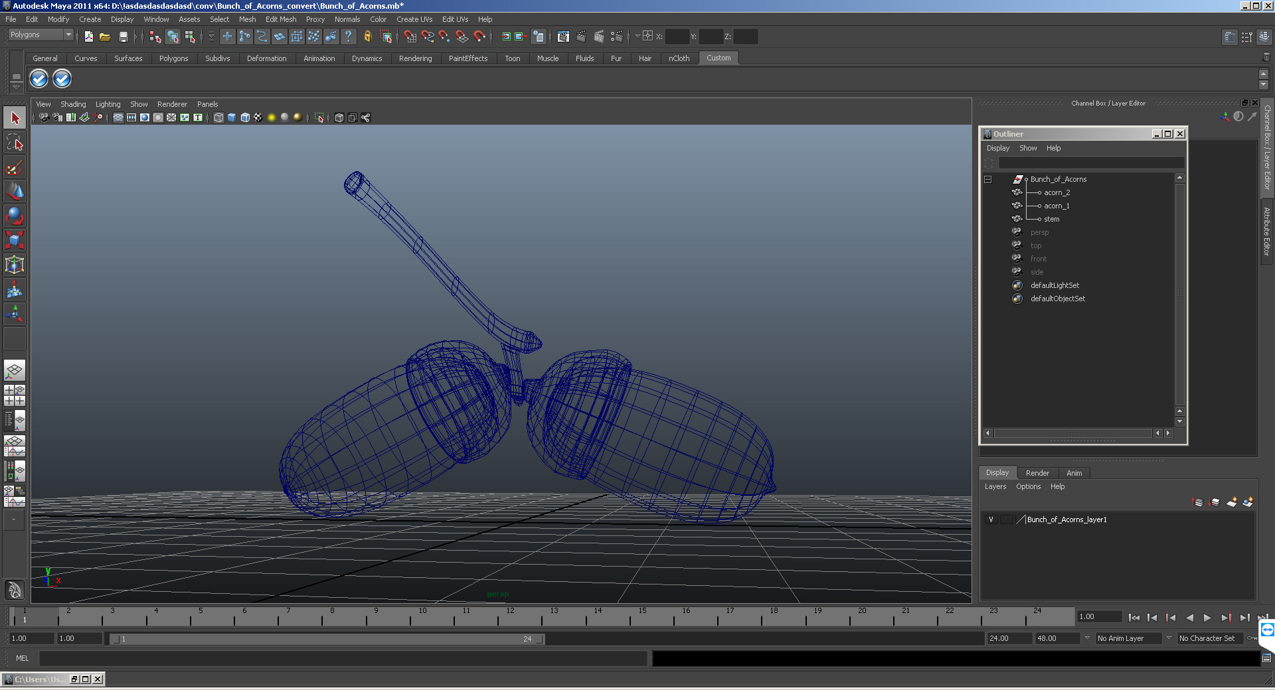Select the arrow Select tool in the toolbox
Screen dimensions: 1275x690
coord(15,118)
